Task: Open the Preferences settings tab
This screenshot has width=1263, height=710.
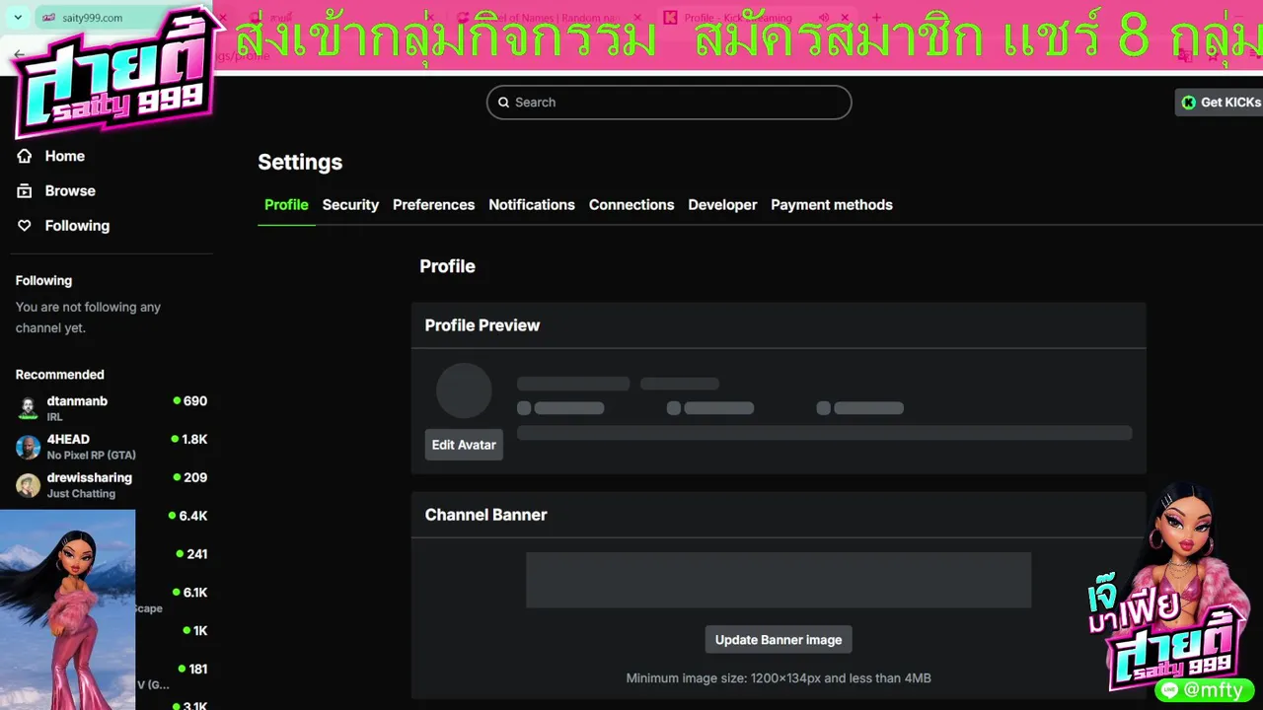Action: click(x=433, y=205)
